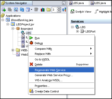Collapse the lbsproject package node
112x99 pixels.
coord(13,29)
